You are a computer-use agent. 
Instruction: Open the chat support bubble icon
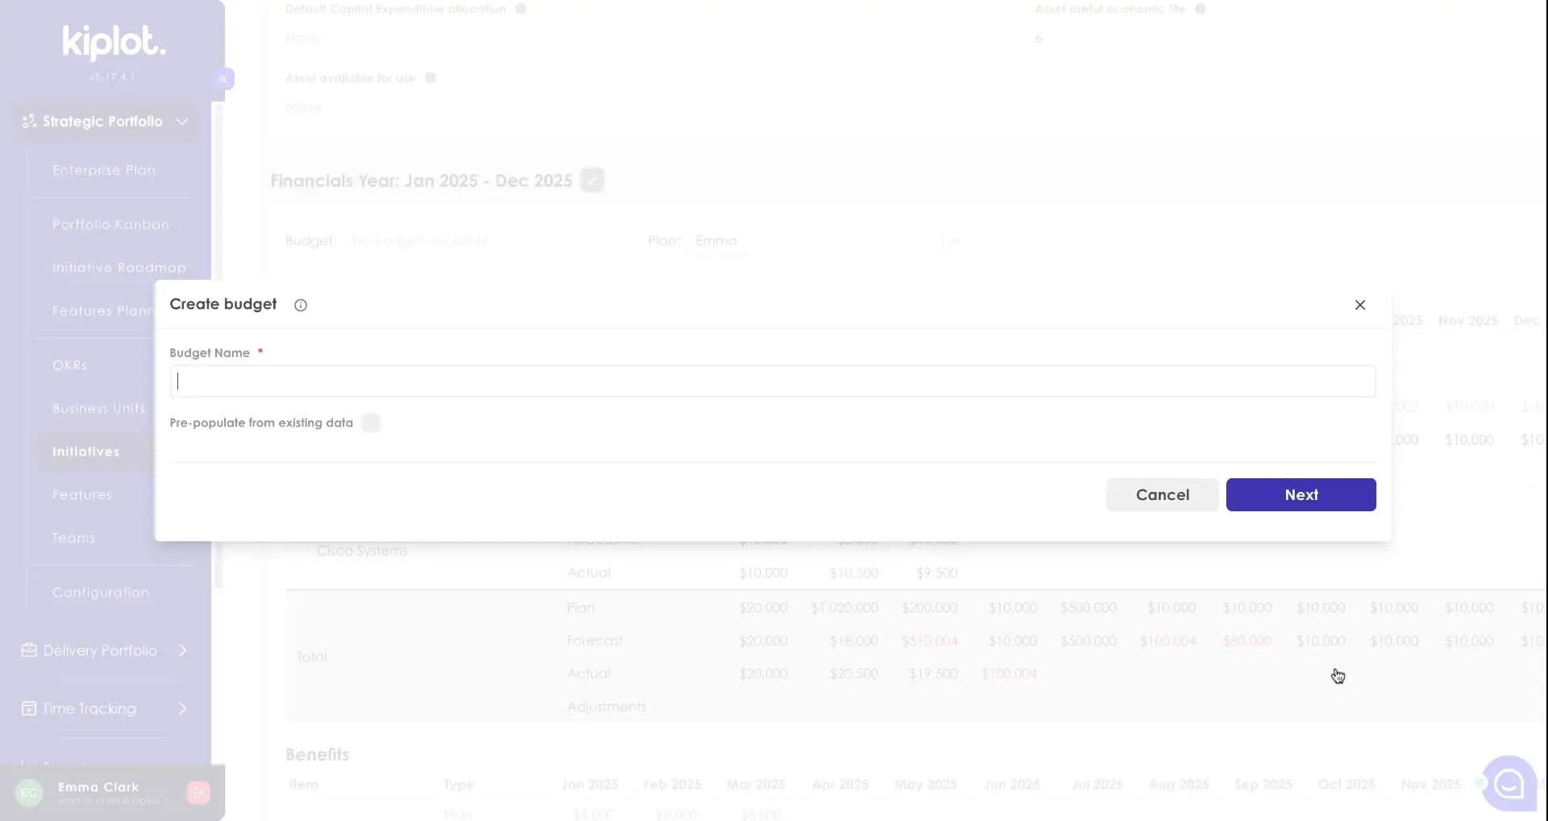(x=1508, y=783)
